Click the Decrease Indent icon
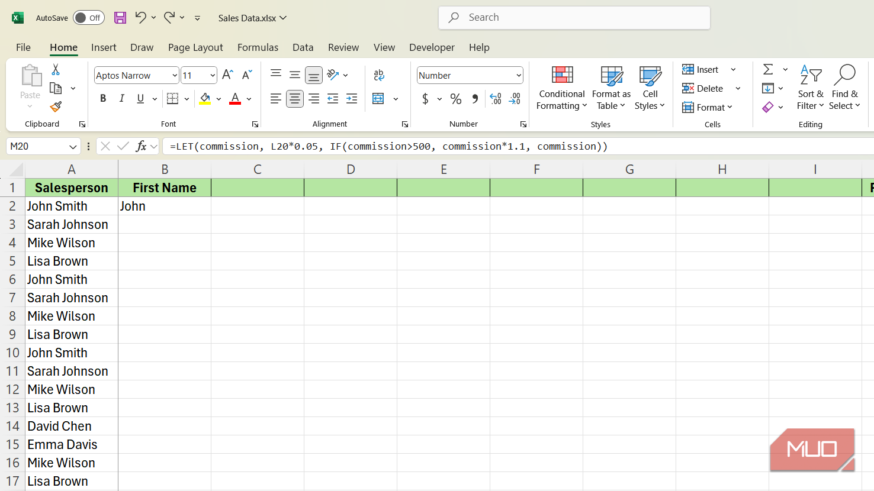874x491 pixels. pos(333,99)
